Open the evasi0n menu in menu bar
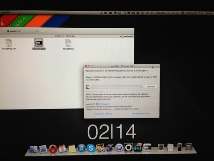The height and width of the screenshot is (161, 214). [5, 13]
